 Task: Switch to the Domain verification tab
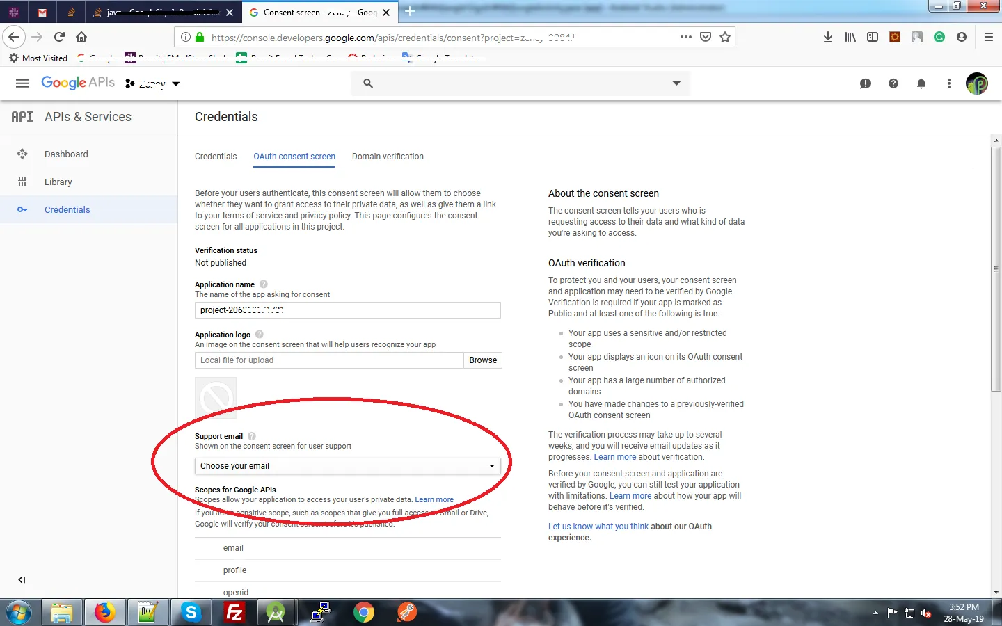coord(388,156)
